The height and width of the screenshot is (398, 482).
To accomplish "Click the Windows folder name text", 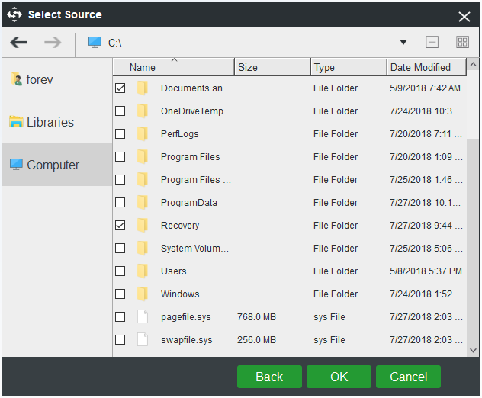I will 180,294.
